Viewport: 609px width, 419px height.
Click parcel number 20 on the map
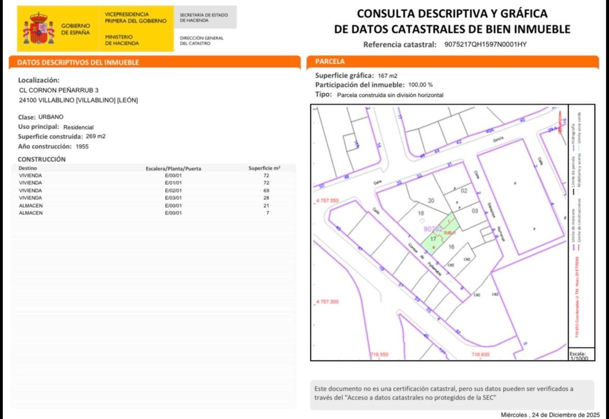431,200
